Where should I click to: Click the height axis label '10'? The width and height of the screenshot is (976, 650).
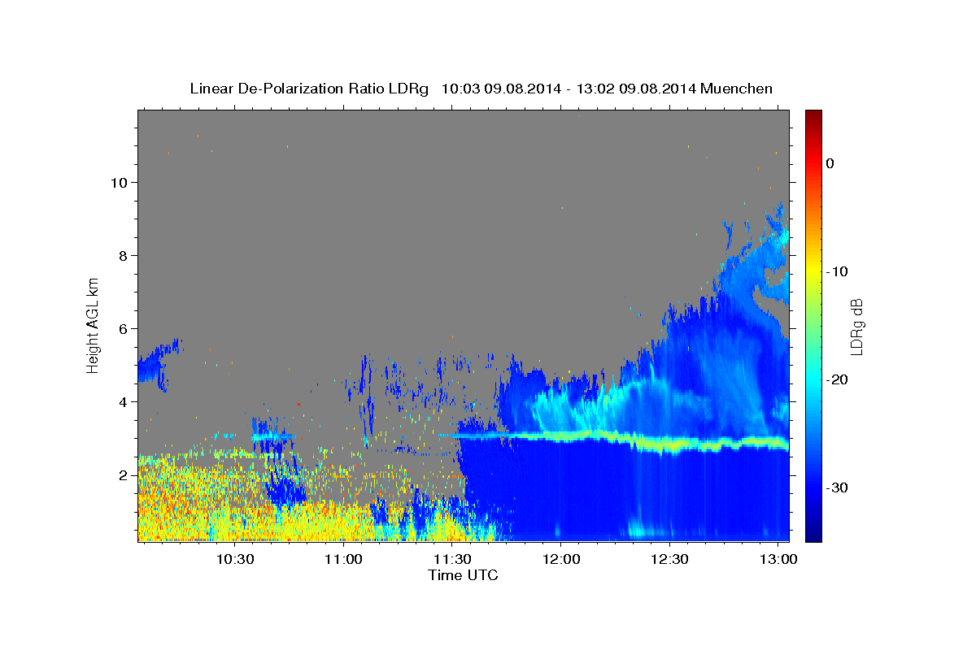(x=119, y=182)
